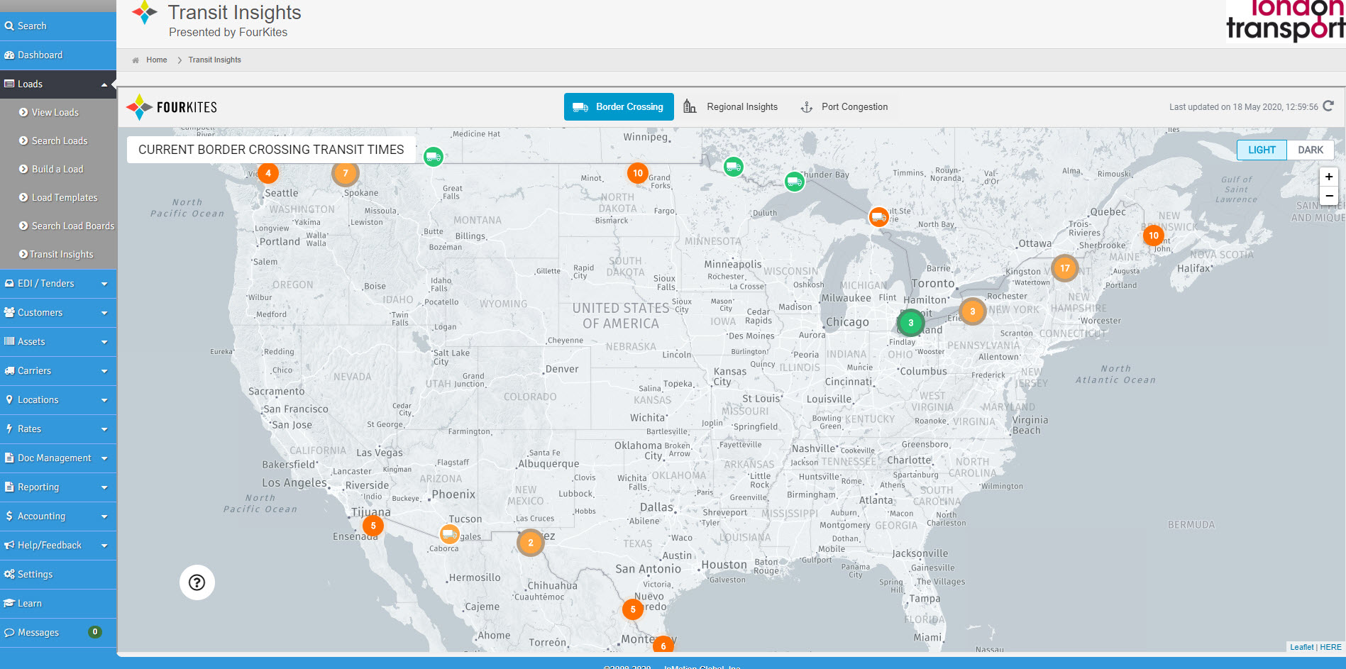Click the green truck marker near Thunder Bay

coord(795,182)
